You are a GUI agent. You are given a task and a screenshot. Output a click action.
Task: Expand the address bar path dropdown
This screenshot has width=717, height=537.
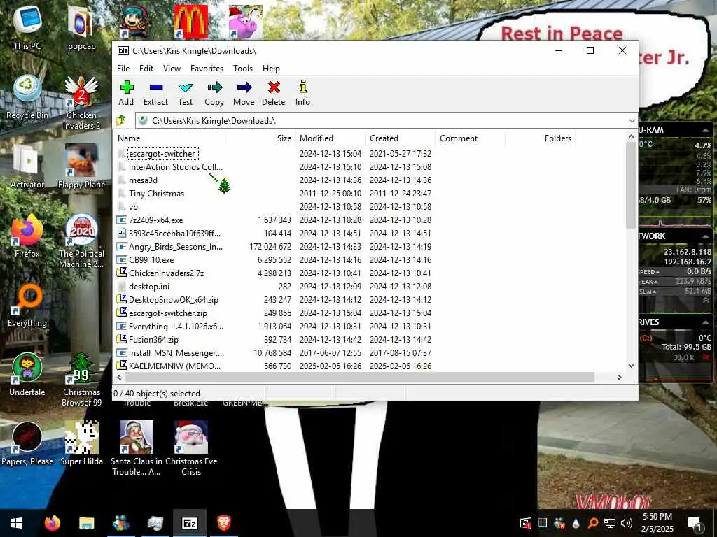pyautogui.click(x=632, y=121)
